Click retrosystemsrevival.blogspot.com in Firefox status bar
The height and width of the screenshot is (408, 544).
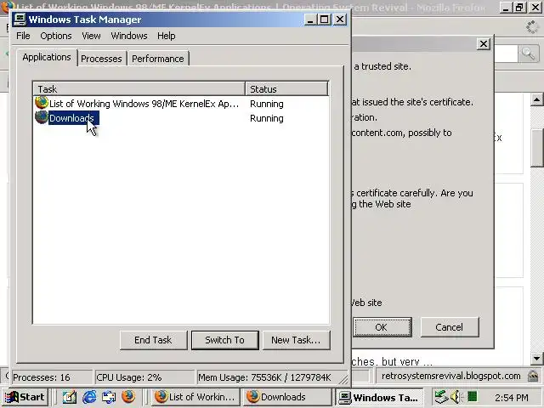pyautogui.click(x=450, y=376)
